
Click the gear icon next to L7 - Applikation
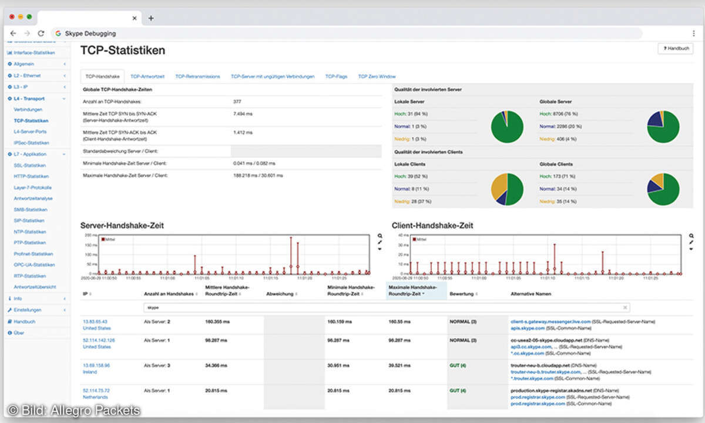tap(10, 154)
